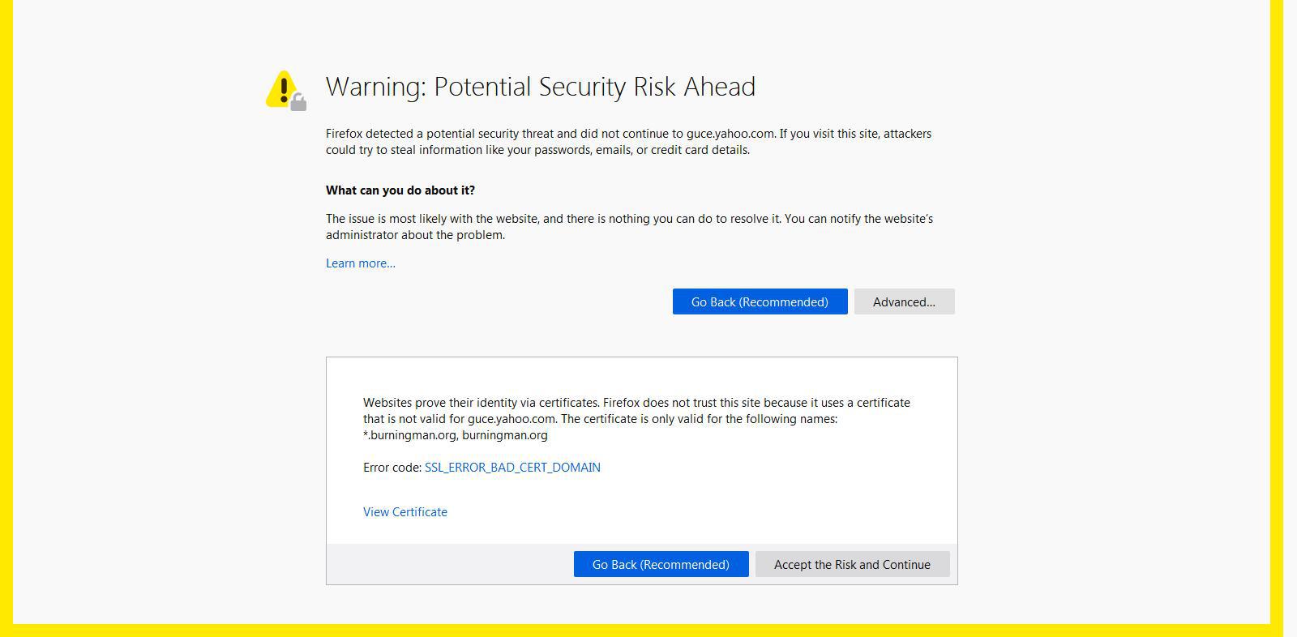Click the "The issue is most likely" paragraph
The image size is (1297, 637).
pyautogui.click(x=630, y=227)
